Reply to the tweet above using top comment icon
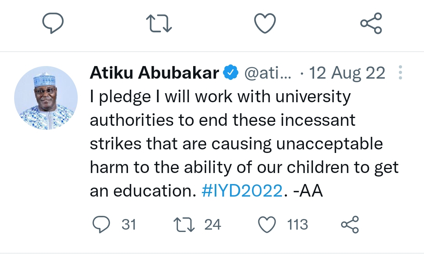This screenshot has height=254, width=424. 53,23
